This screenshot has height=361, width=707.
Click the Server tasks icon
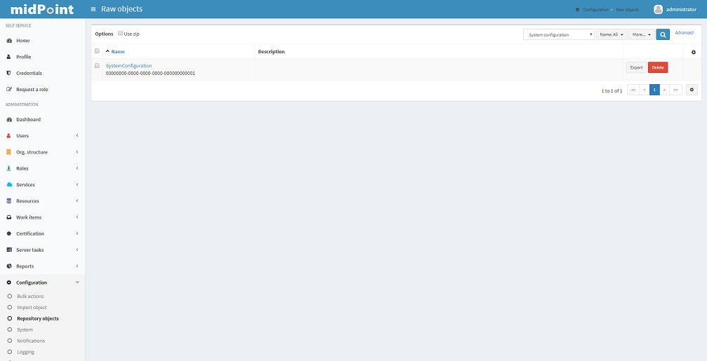[x=9, y=250]
